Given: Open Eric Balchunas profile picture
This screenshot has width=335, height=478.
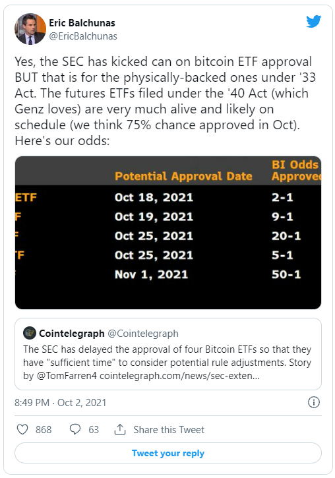Looking at the screenshot, I should click(x=30, y=29).
